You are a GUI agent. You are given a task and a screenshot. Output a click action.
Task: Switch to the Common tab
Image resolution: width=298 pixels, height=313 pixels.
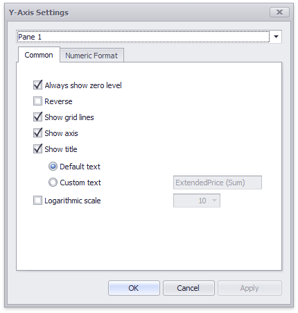tap(39, 55)
